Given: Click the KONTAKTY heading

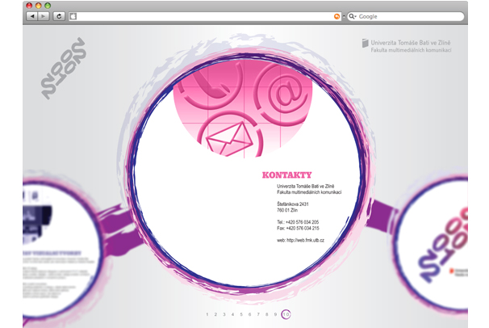Looking at the screenshot, I should coord(286,175).
